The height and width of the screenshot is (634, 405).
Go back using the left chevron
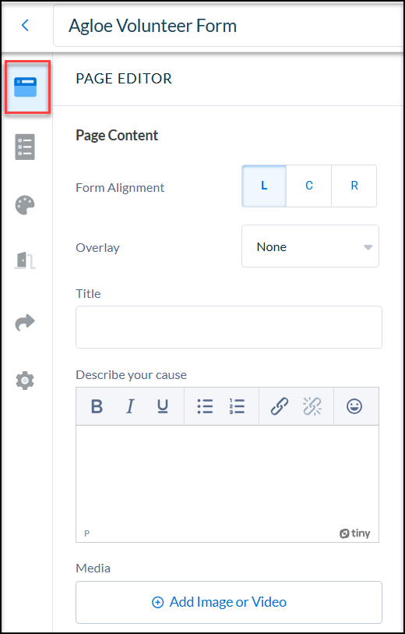25,26
